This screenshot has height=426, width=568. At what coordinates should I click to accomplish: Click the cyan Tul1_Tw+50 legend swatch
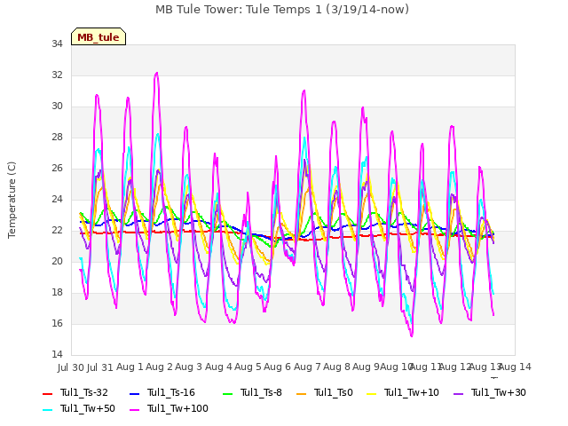pos(48,410)
